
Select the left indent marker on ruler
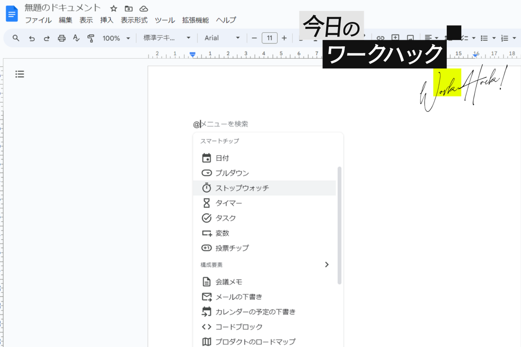point(193,54)
